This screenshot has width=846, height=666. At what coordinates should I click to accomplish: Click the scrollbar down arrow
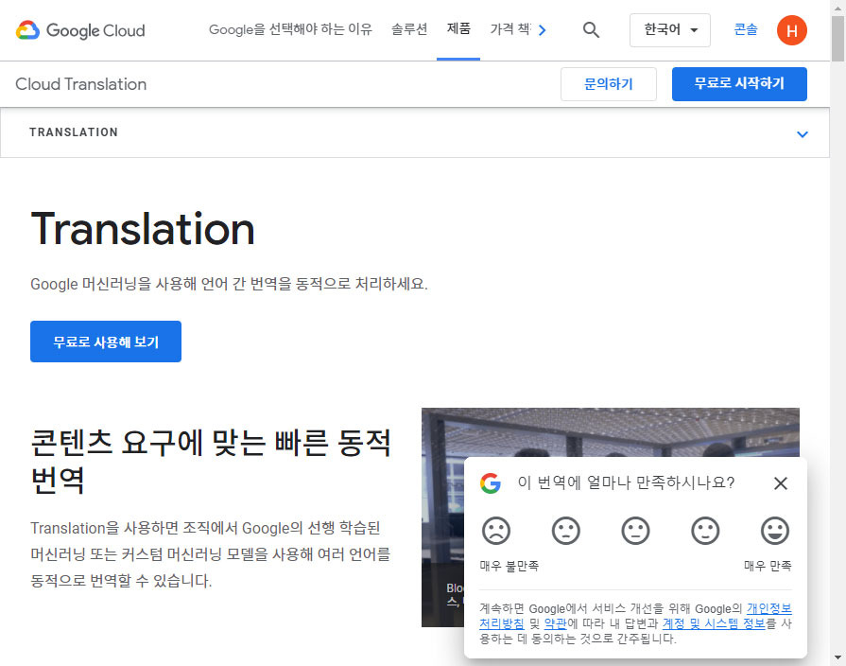tap(837, 657)
